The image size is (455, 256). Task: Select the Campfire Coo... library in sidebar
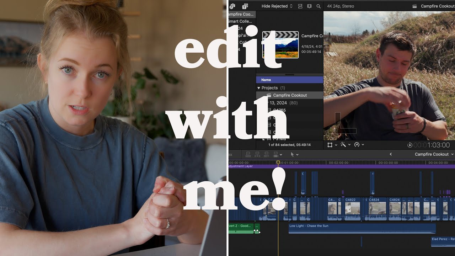pos(242,14)
